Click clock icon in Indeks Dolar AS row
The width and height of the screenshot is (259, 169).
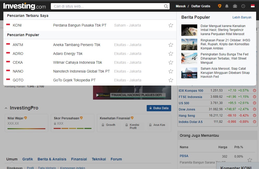[x=255, y=122]
